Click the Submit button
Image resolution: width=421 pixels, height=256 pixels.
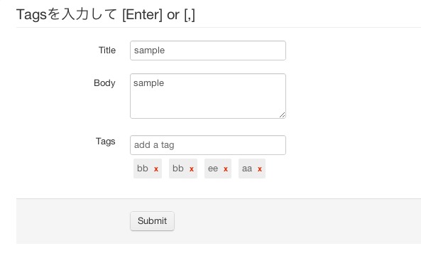[152, 221]
